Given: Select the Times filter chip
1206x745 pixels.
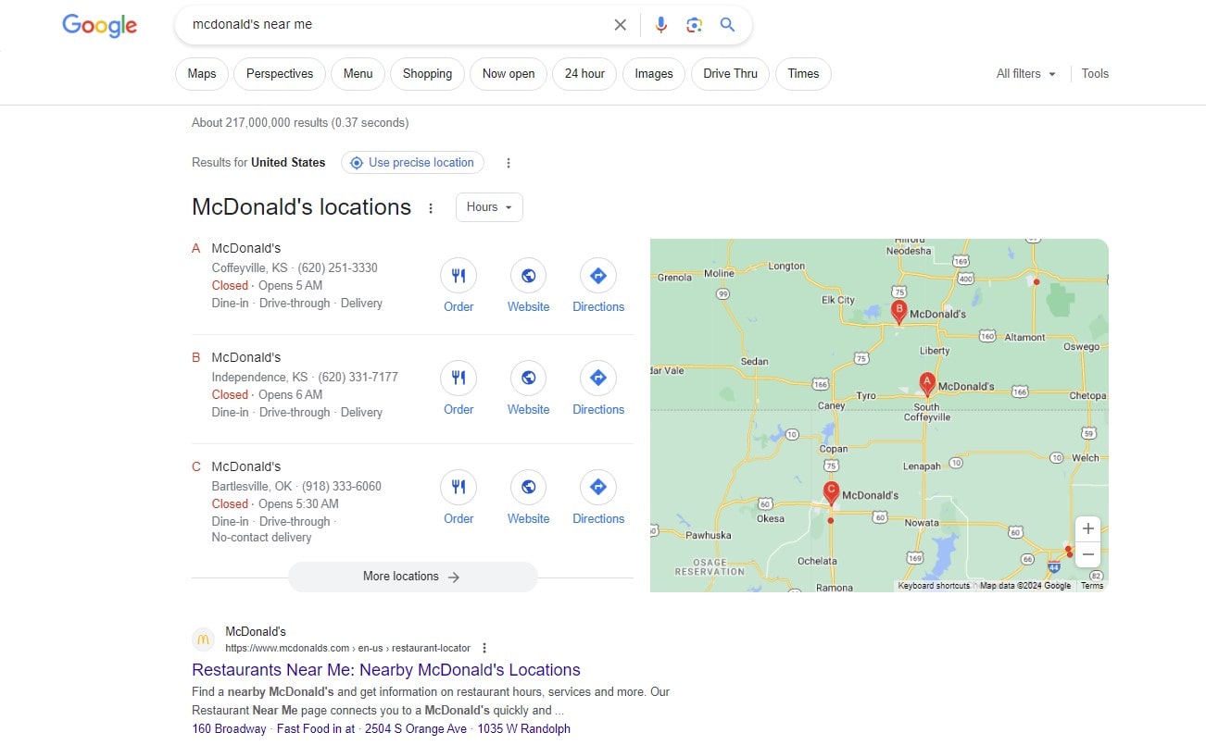Looking at the screenshot, I should tap(803, 74).
